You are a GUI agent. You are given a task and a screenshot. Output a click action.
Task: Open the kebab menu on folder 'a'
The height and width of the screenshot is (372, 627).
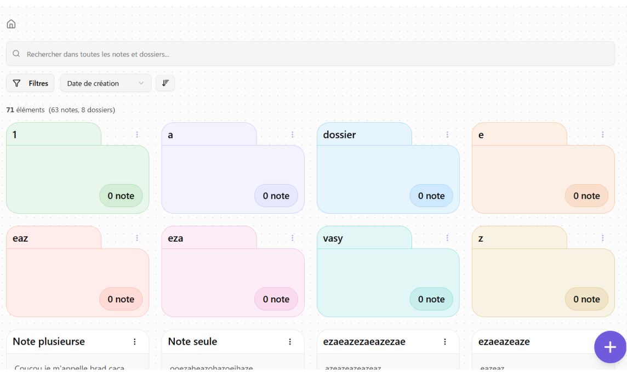[x=292, y=134]
